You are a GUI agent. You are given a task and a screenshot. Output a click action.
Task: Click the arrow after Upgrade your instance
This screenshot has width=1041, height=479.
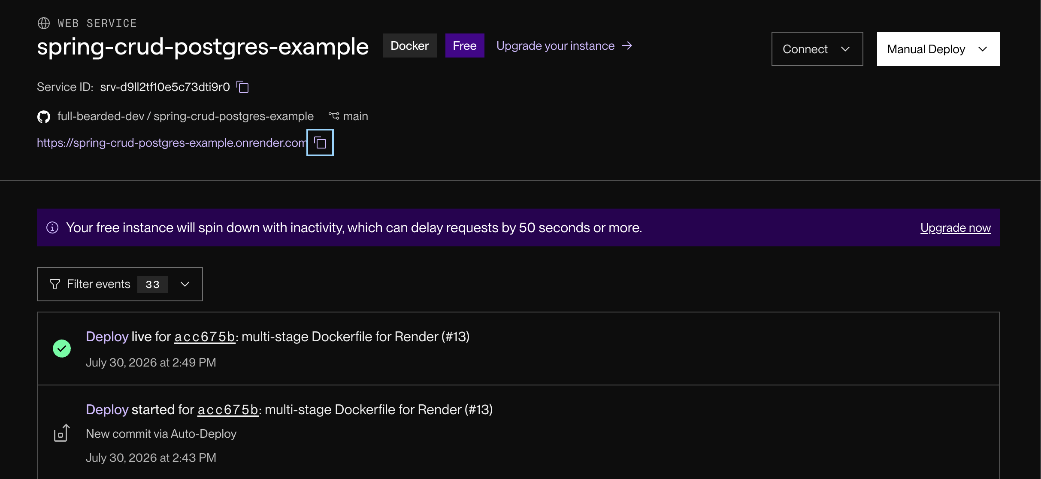(627, 45)
